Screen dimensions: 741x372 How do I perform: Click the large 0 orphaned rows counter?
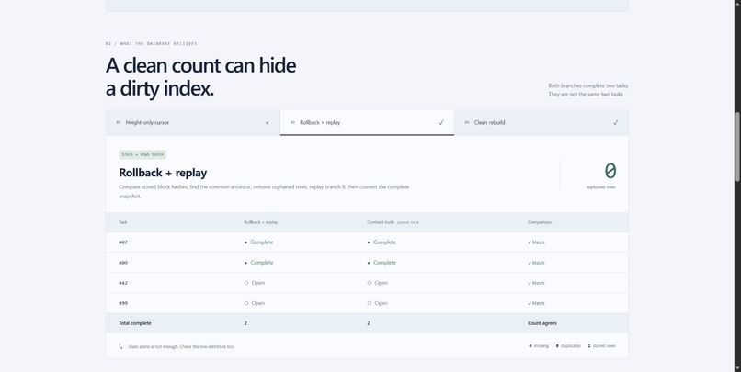[x=610, y=171]
